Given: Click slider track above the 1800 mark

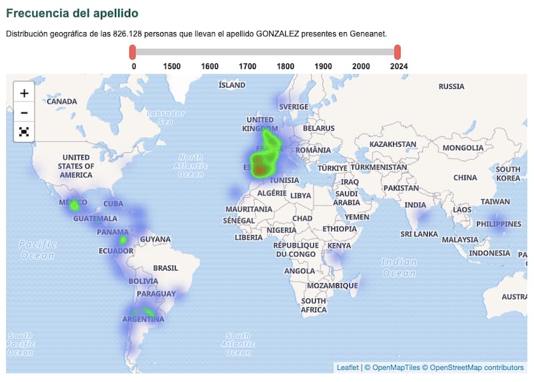Looking at the screenshot, I should click(x=286, y=52).
